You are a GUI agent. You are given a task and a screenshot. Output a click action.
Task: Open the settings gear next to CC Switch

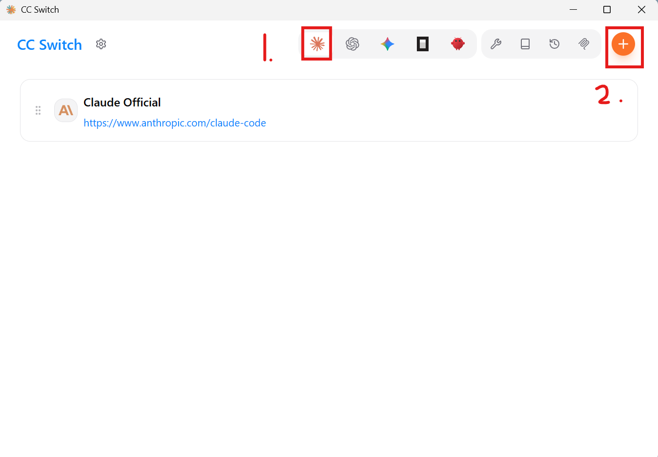point(101,44)
